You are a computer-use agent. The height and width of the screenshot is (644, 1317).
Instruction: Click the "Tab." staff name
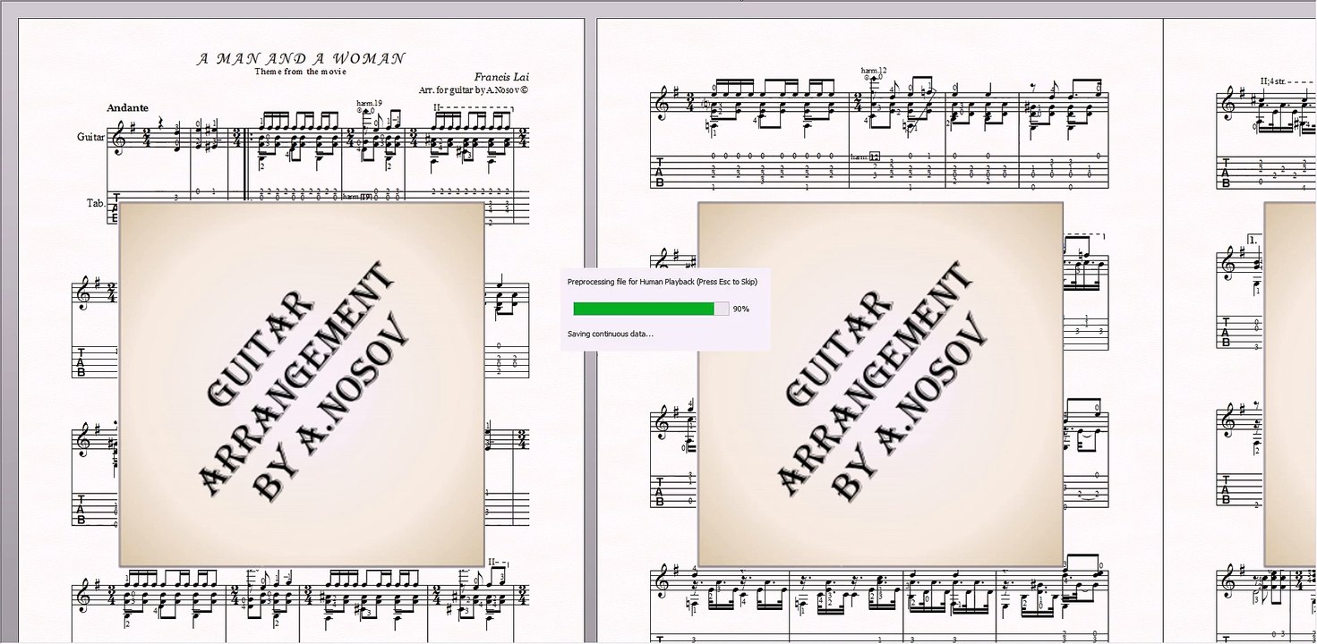tap(96, 203)
